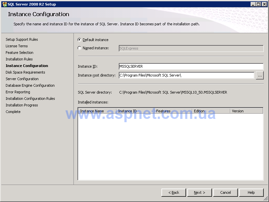Click the Installation Rules step
This screenshot has width=269, height=202.
coord(19,59)
